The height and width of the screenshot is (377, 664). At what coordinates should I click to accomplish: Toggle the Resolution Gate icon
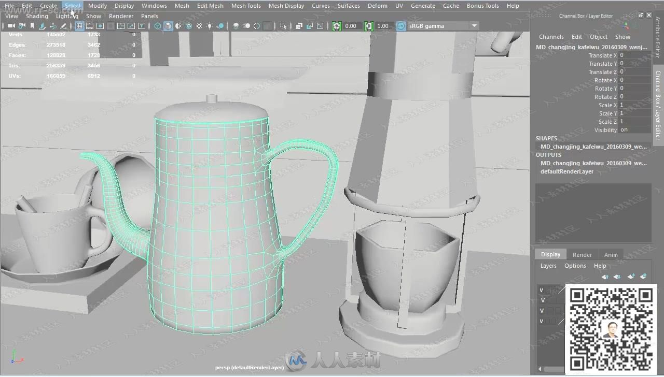pyautogui.click(x=100, y=26)
